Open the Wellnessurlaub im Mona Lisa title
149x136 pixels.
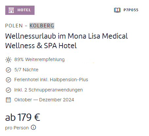coord(66,41)
